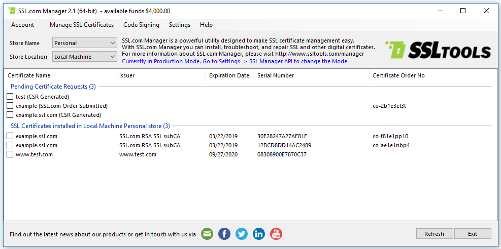The height and width of the screenshot is (249, 501).
Task: Click the Production Mode settings link text
Action: 235,61
